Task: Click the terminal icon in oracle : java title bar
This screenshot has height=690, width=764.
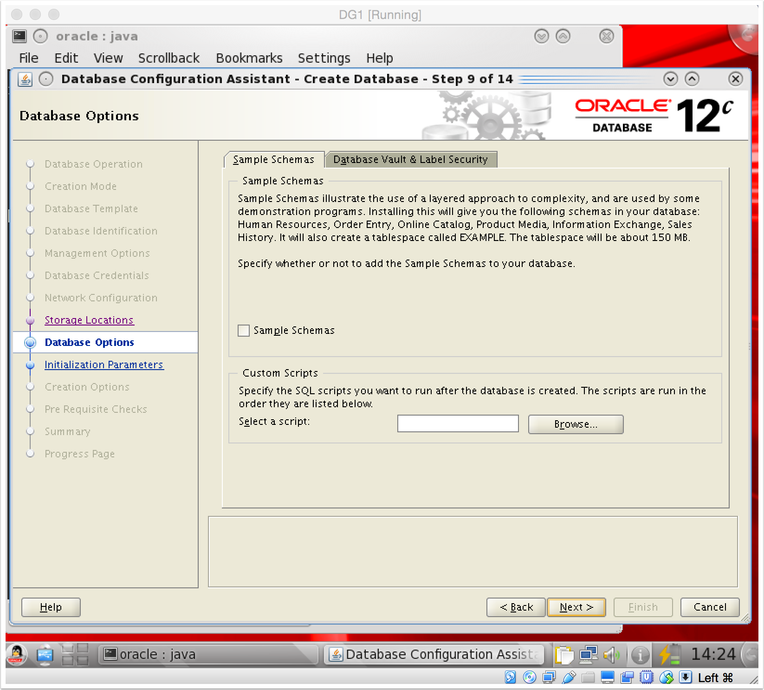Action: tap(19, 36)
